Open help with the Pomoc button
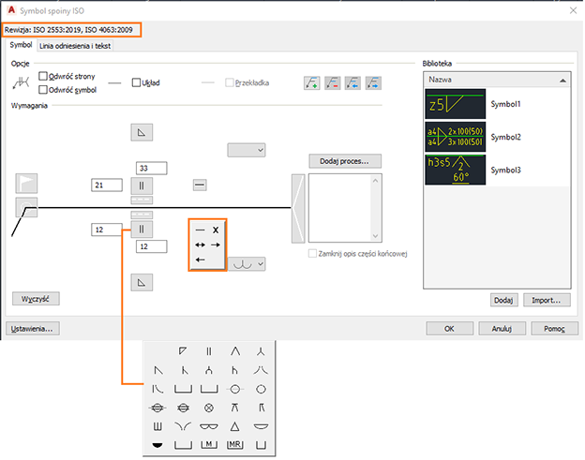Viewport: 585px width, 460px height. tap(555, 329)
